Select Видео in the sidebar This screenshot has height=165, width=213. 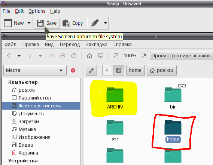(41, 145)
